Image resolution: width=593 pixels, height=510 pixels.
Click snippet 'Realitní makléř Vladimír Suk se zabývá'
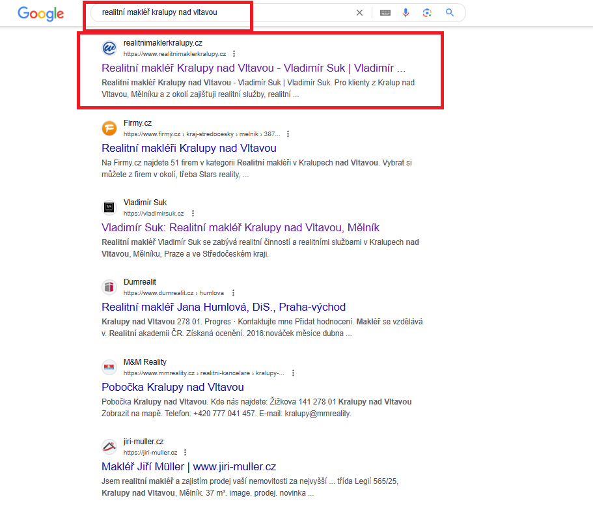pyautogui.click(x=260, y=248)
